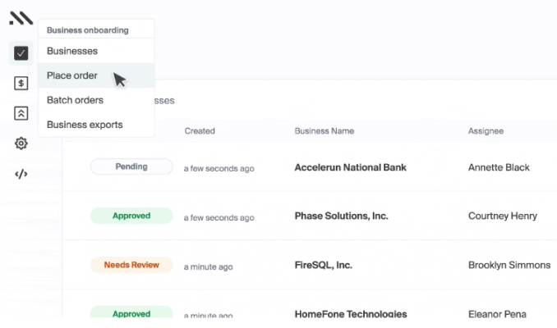Click assignee Brooklyn Simmons
The image size is (557, 328).
click(509, 265)
